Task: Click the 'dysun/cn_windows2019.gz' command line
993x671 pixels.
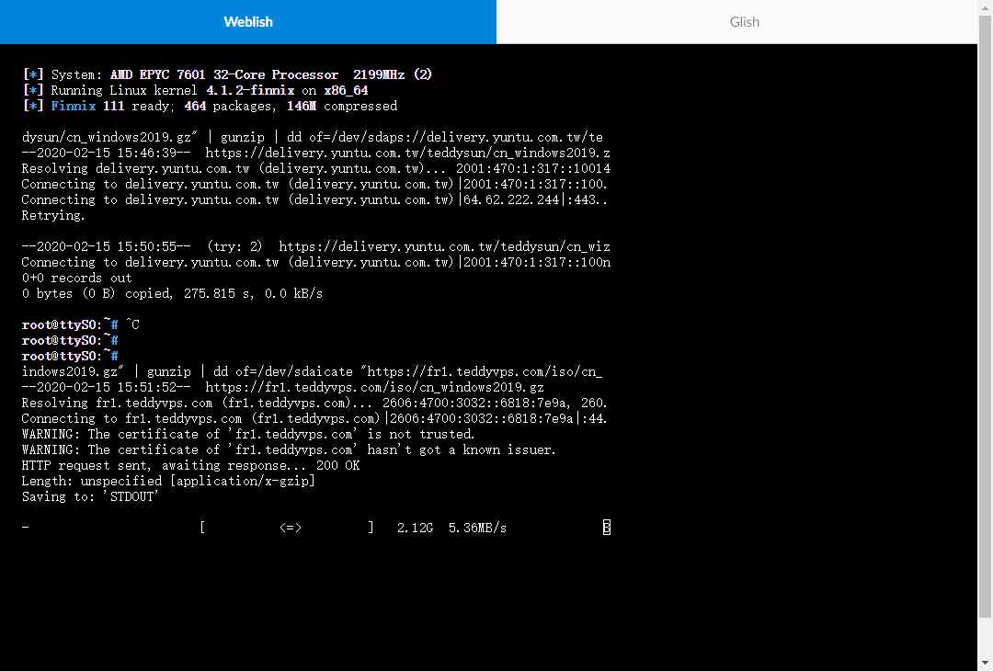Action: [x=313, y=137]
